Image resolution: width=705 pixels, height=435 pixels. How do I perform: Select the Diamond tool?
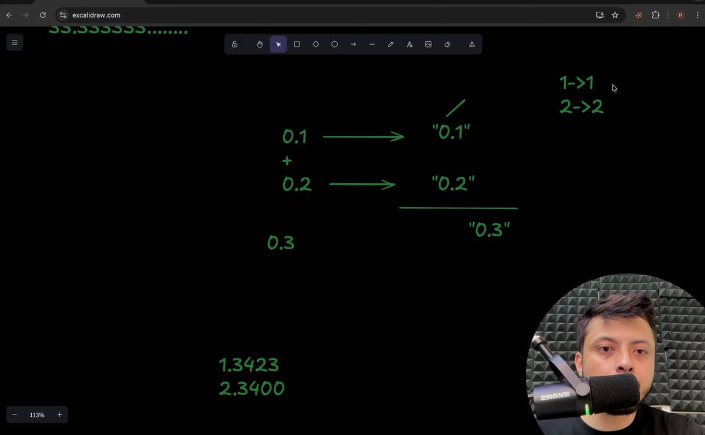(315, 44)
